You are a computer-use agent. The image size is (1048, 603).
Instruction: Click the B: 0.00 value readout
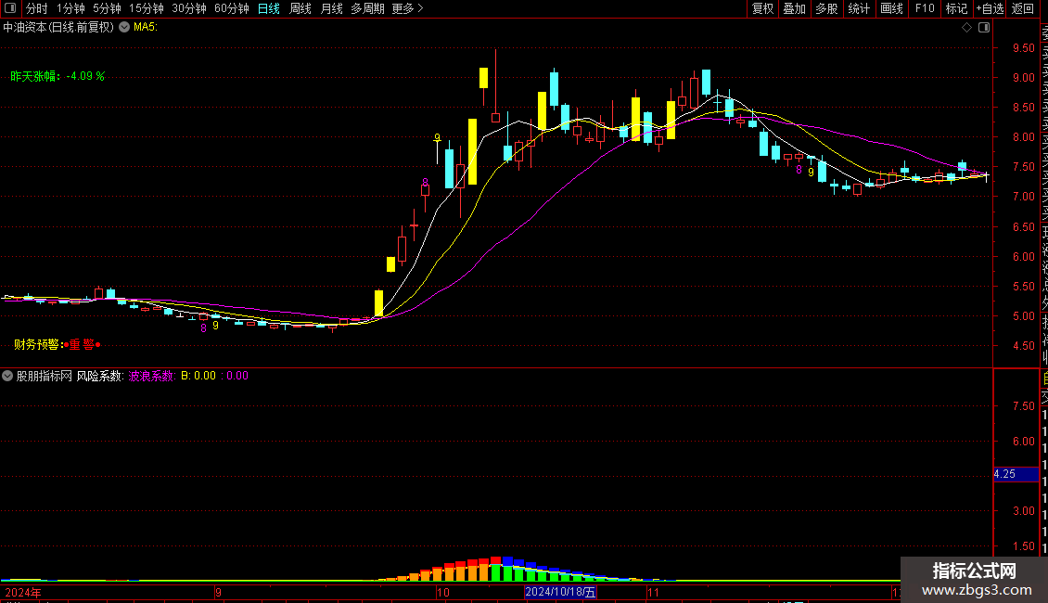198,376
